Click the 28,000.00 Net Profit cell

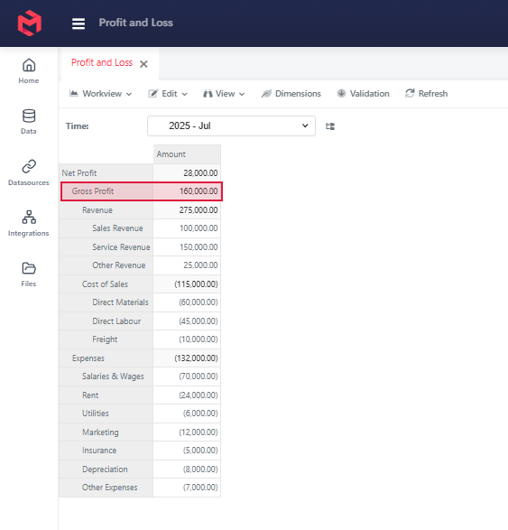187,173
